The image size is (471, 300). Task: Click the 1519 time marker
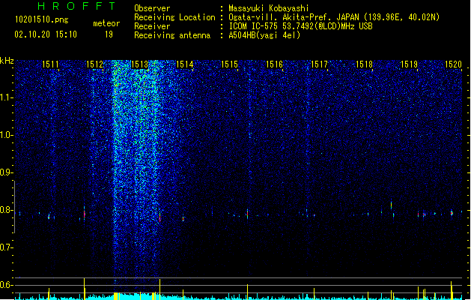pyautogui.click(x=409, y=64)
